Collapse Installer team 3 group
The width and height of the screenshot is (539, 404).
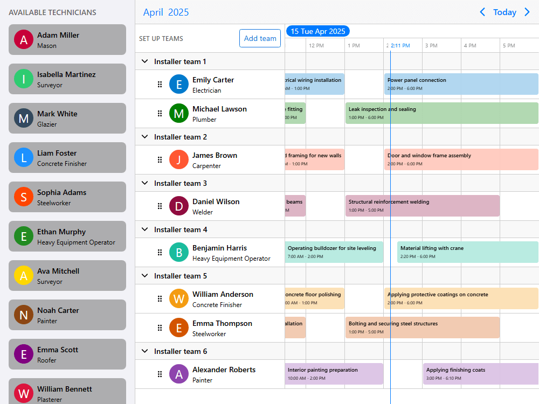point(144,183)
